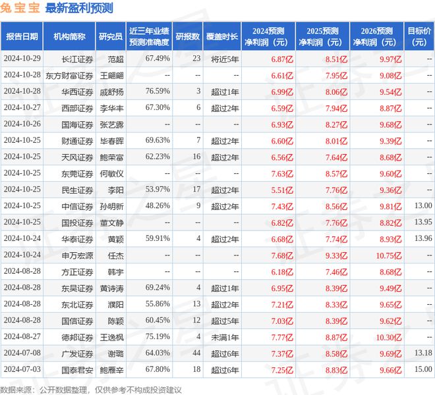The image size is (435, 395).
Task: Click the 13.18 target price value
Action: [423, 353]
